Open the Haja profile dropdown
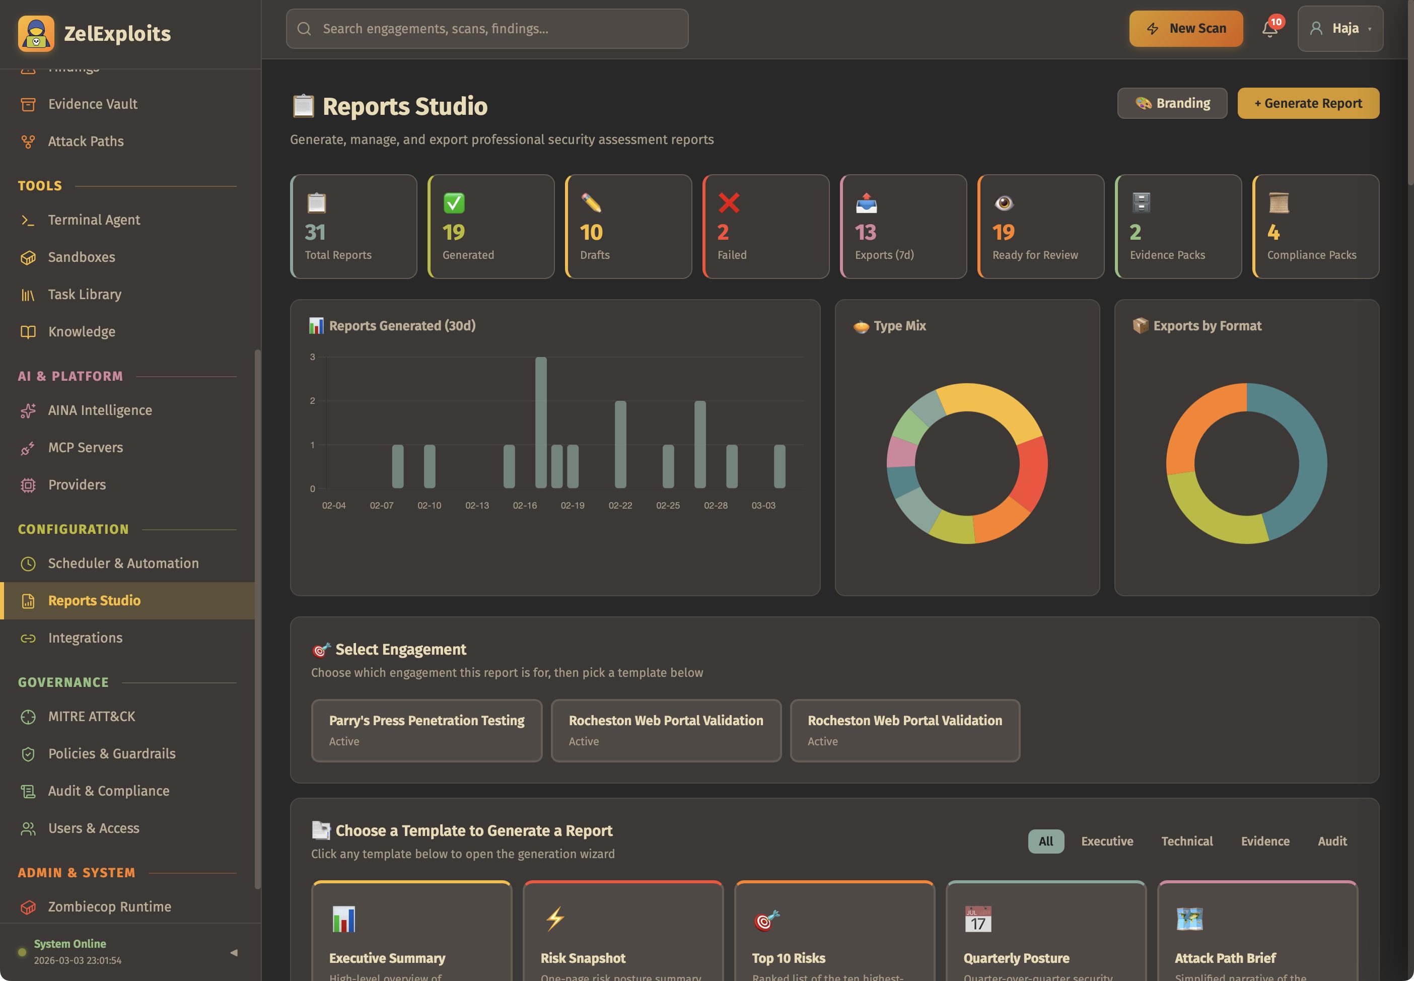1414x981 pixels. pyautogui.click(x=1339, y=28)
